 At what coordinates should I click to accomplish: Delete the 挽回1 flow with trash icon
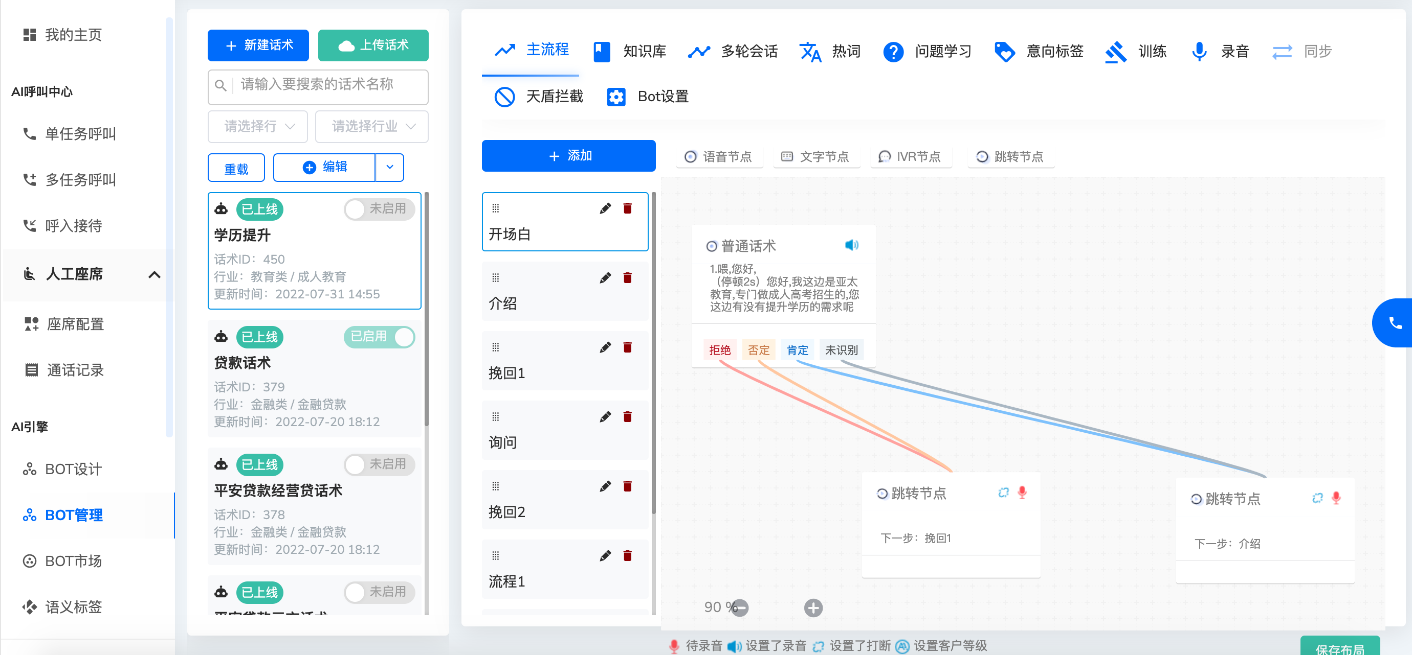628,347
